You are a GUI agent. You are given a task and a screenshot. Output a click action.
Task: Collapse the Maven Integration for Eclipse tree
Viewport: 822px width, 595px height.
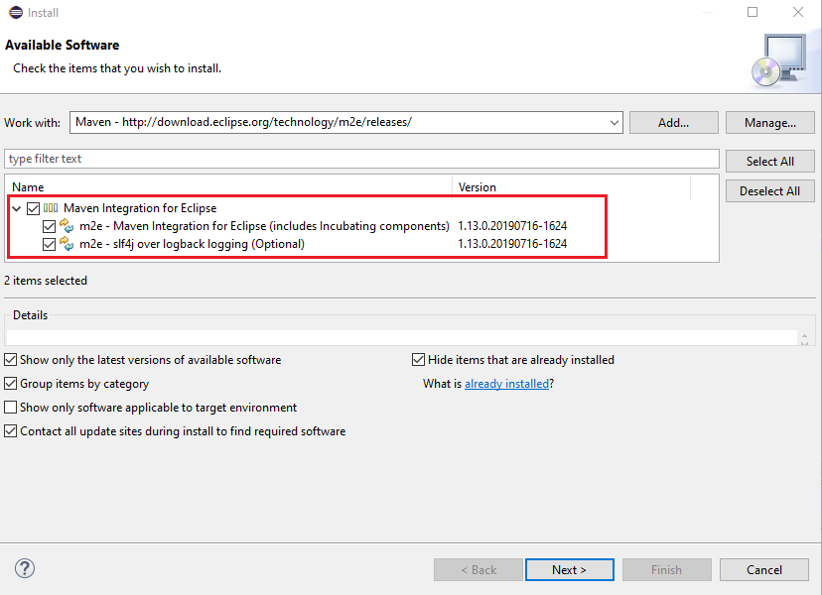pos(17,208)
